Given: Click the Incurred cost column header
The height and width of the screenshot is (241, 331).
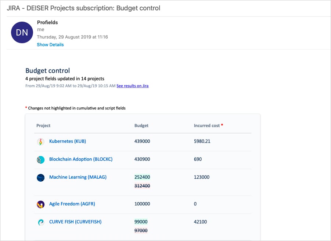Looking at the screenshot, I should click(207, 126).
